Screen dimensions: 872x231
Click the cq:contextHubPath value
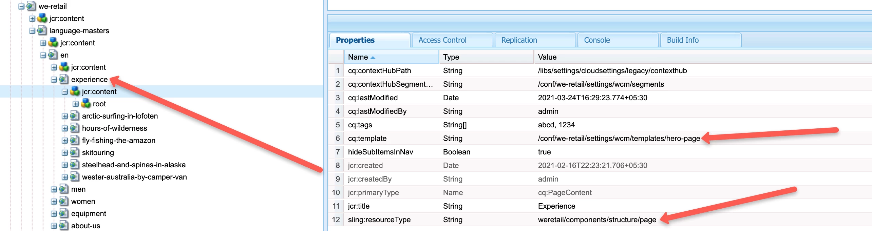point(612,70)
